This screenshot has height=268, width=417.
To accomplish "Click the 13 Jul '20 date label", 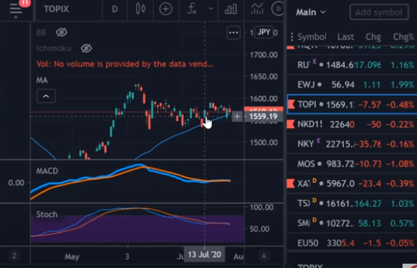I will click(x=204, y=254).
